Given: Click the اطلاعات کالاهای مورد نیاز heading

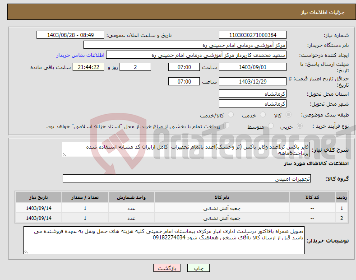Looking at the screenshot, I should point(316,163).
